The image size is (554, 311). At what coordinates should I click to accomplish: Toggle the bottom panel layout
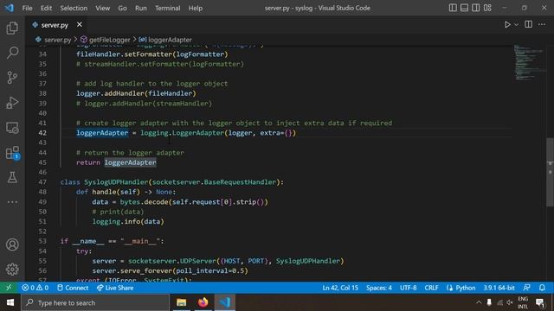tap(464, 8)
